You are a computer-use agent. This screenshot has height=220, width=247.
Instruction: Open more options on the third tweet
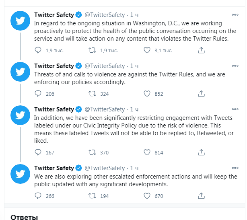[x=235, y=109]
